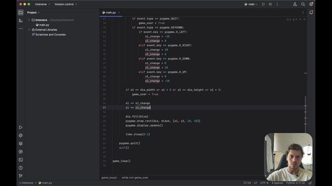This screenshot has height=186, width=332.
Task: Open the Git version control tool window
Action: (x=21, y=176)
